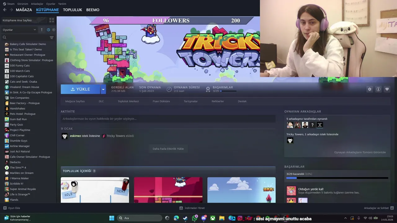Viewport: 397px width, 223px height.
Task: Click the Deducto game icon
Action: click(x=7, y=162)
